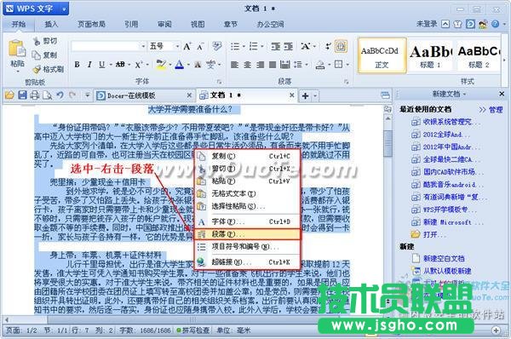This screenshot has height=339, width=511.
Task: Open the 页面布局 ribbon tab
Action: coord(91,24)
